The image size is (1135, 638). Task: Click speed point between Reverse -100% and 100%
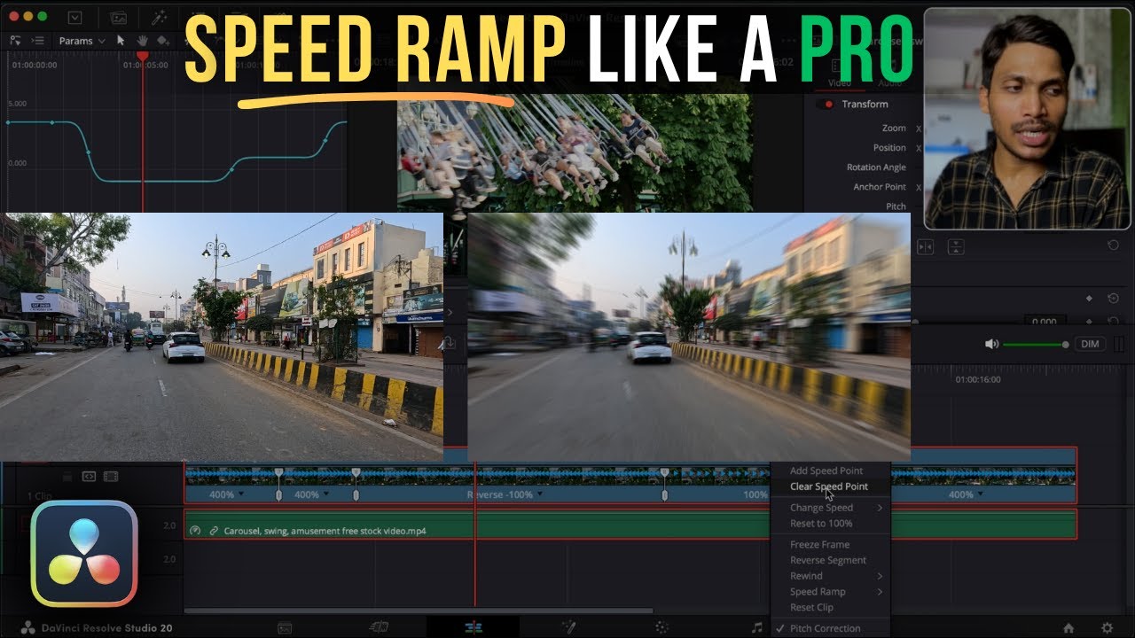(664, 485)
